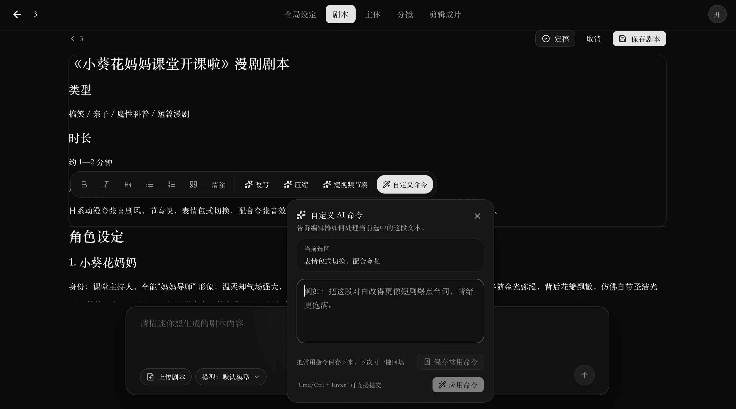Click the 角色设定 heading

click(96, 237)
